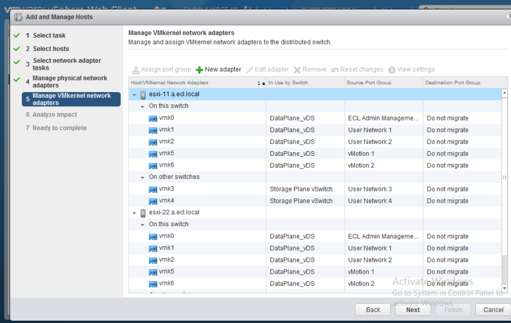Click vmk0 adapter icon under esxi-22

click(x=153, y=237)
